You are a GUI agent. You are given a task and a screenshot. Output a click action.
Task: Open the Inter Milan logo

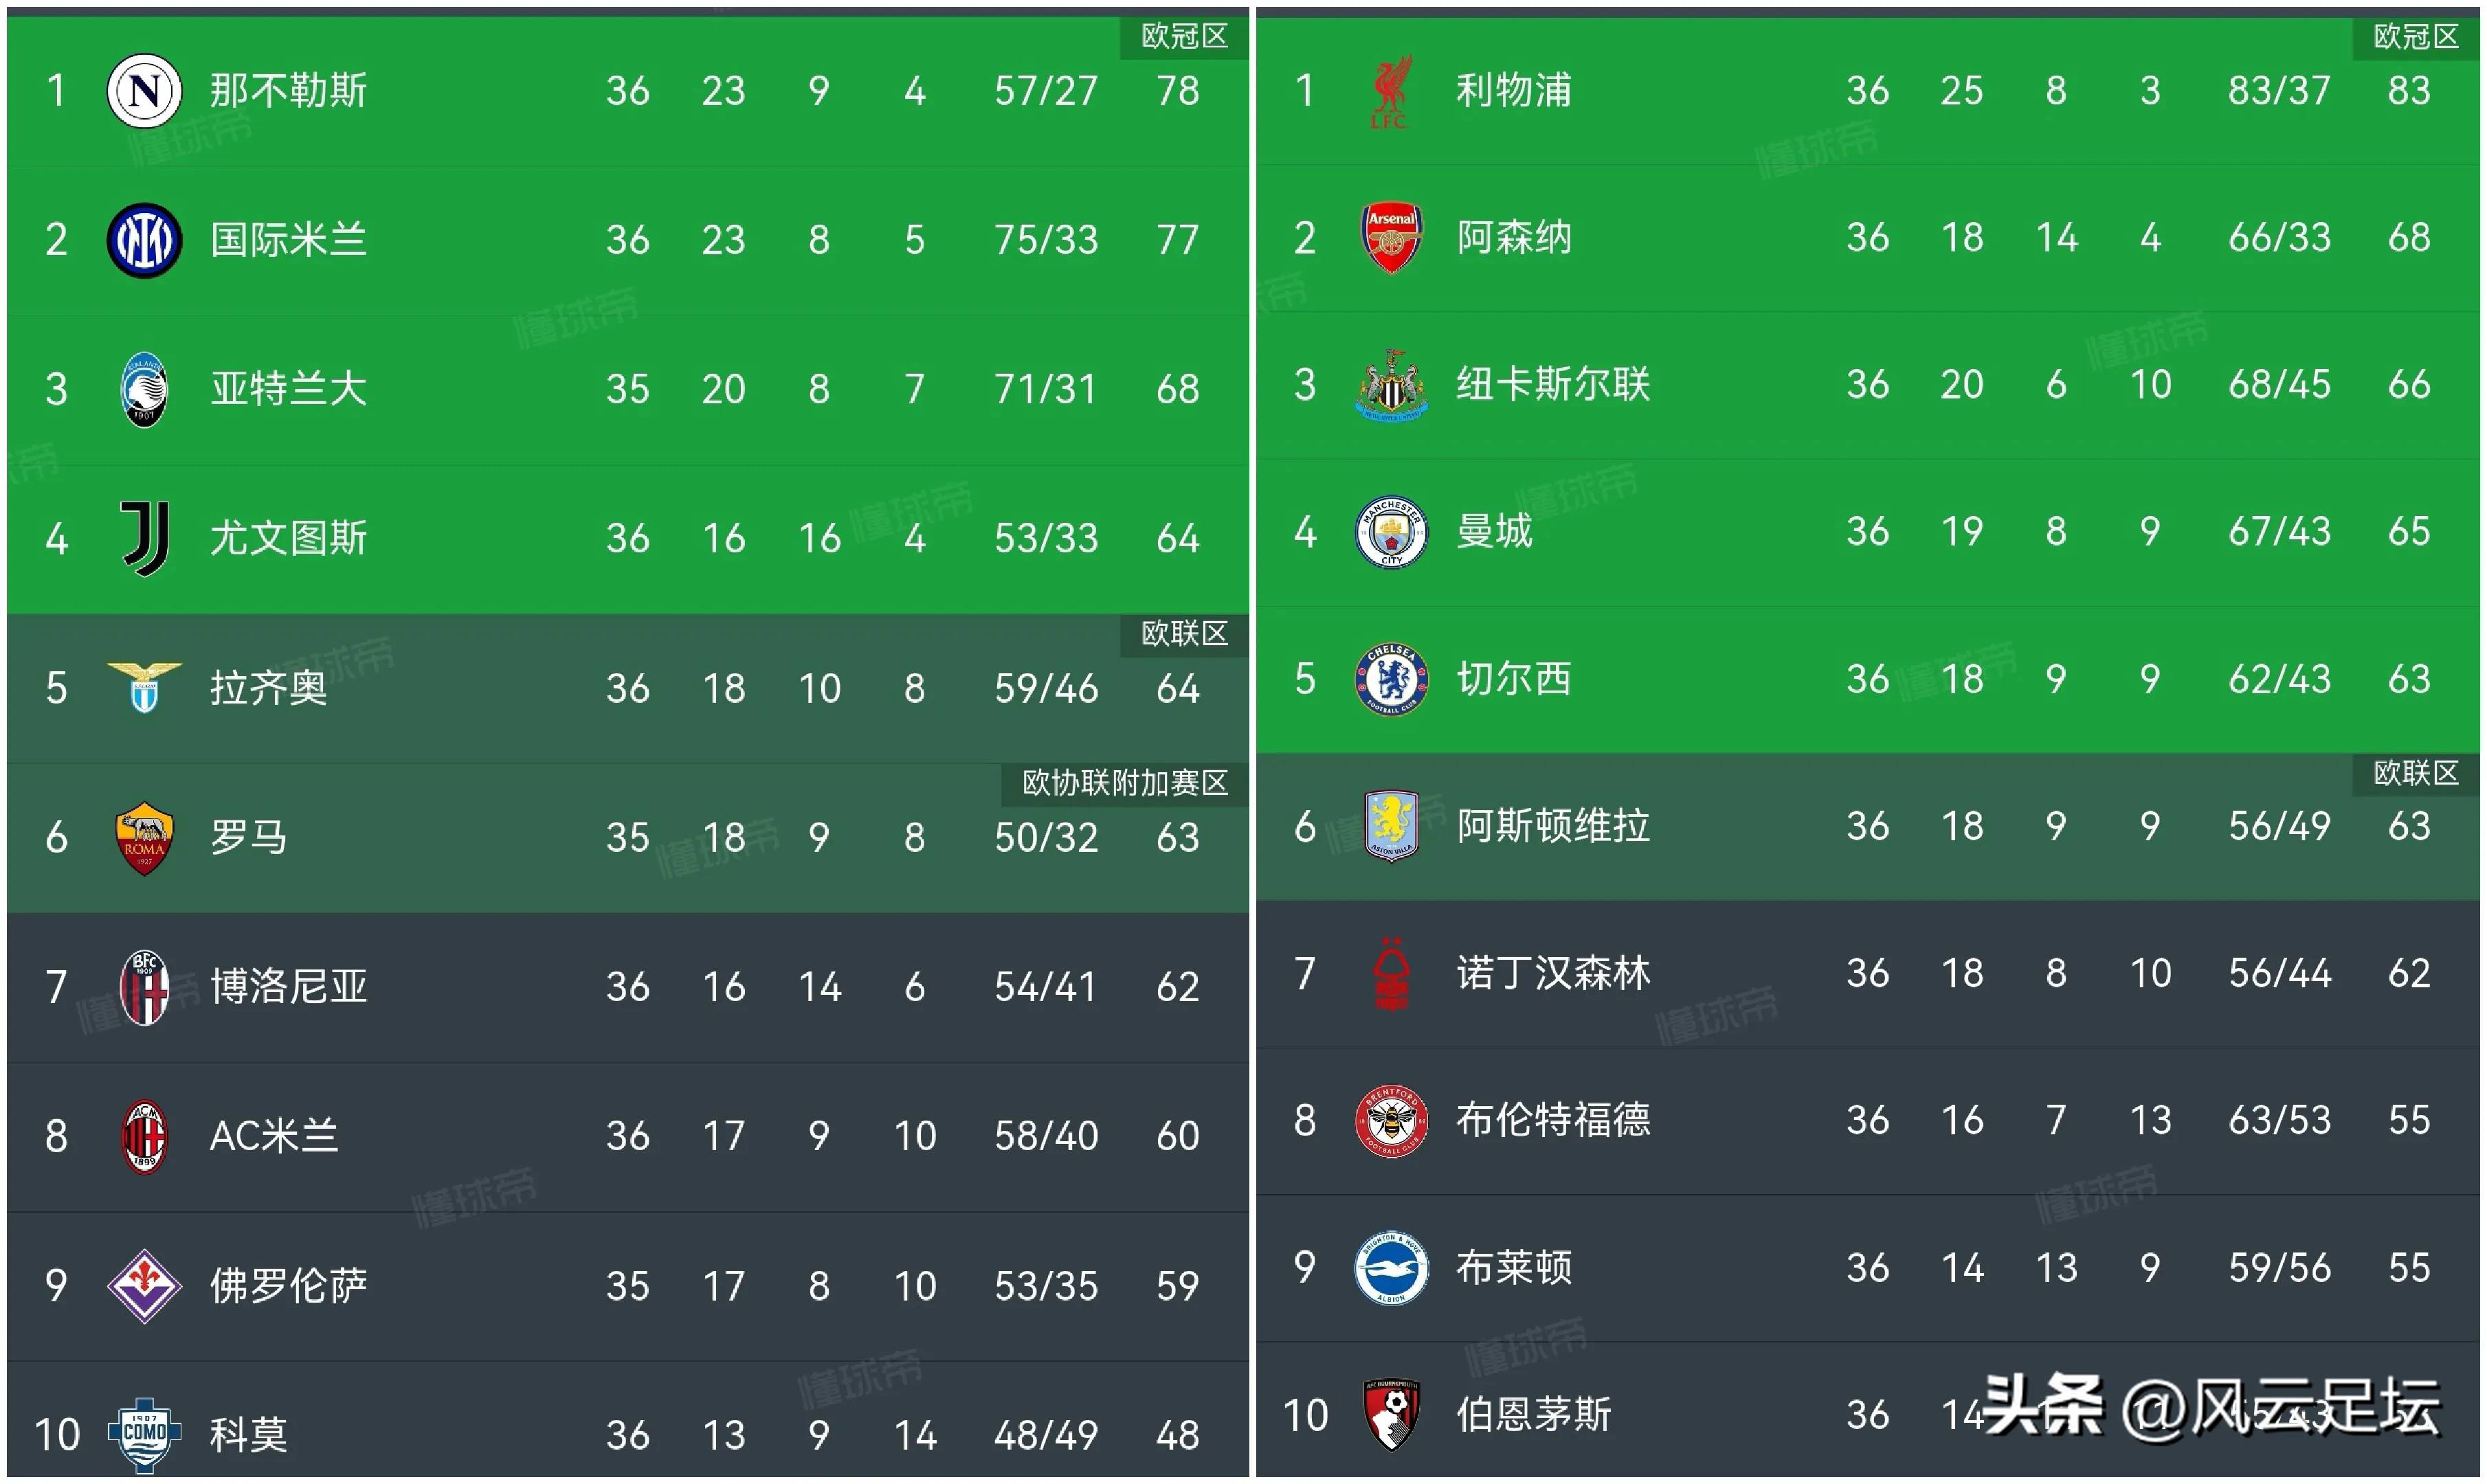144,240
